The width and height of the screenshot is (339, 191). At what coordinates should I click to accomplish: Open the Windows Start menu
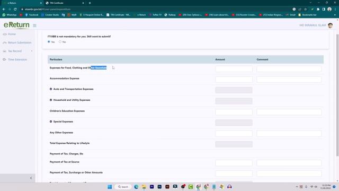coord(110,187)
